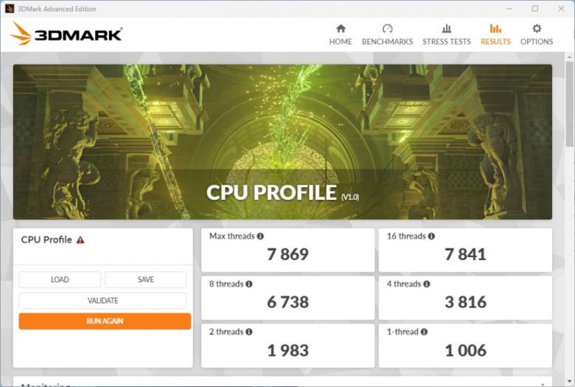Go to Benchmarks section
Image resolution: width=575 pixels, height=387 pixels.
pos(387,35)
